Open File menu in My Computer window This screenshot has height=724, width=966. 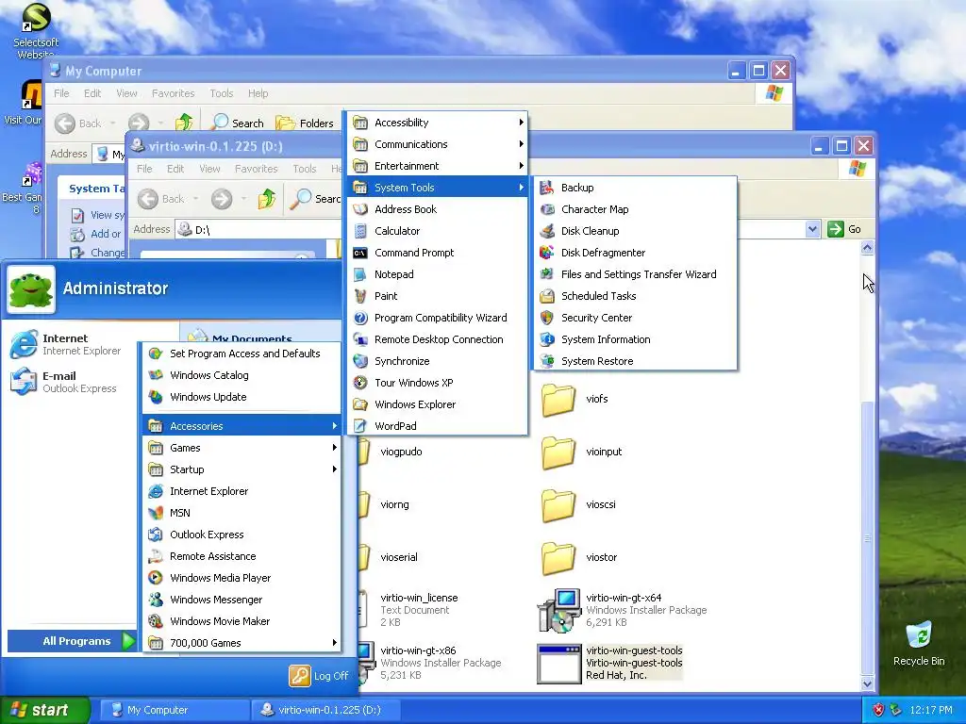coord(61,93)
